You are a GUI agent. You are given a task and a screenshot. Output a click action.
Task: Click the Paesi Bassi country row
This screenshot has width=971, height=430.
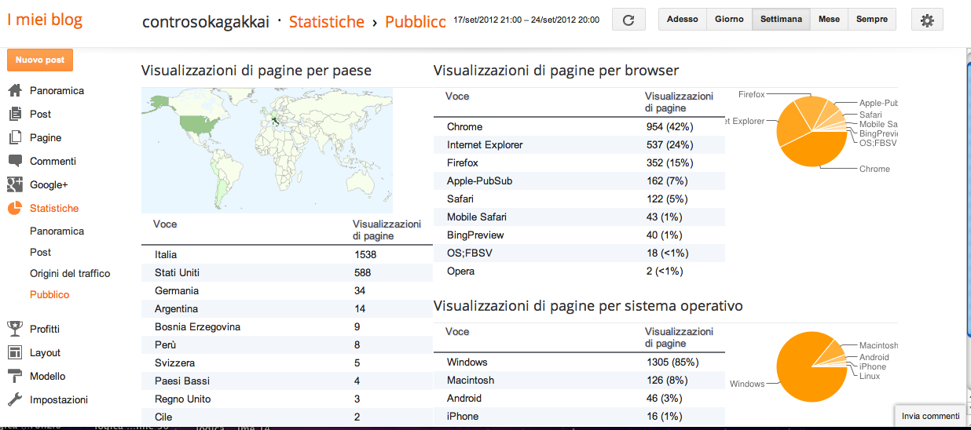pos(287,381)
